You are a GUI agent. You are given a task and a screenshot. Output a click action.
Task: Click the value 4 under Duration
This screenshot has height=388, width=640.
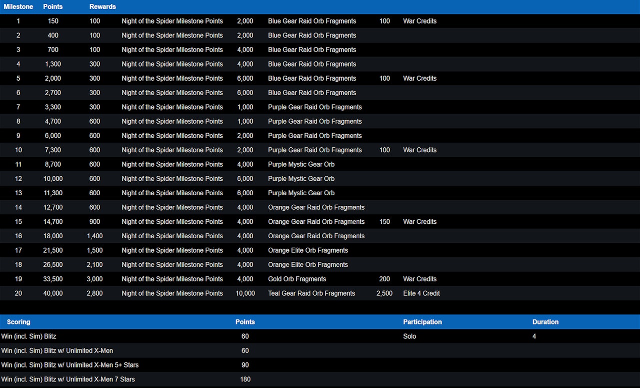pos(534,336)
